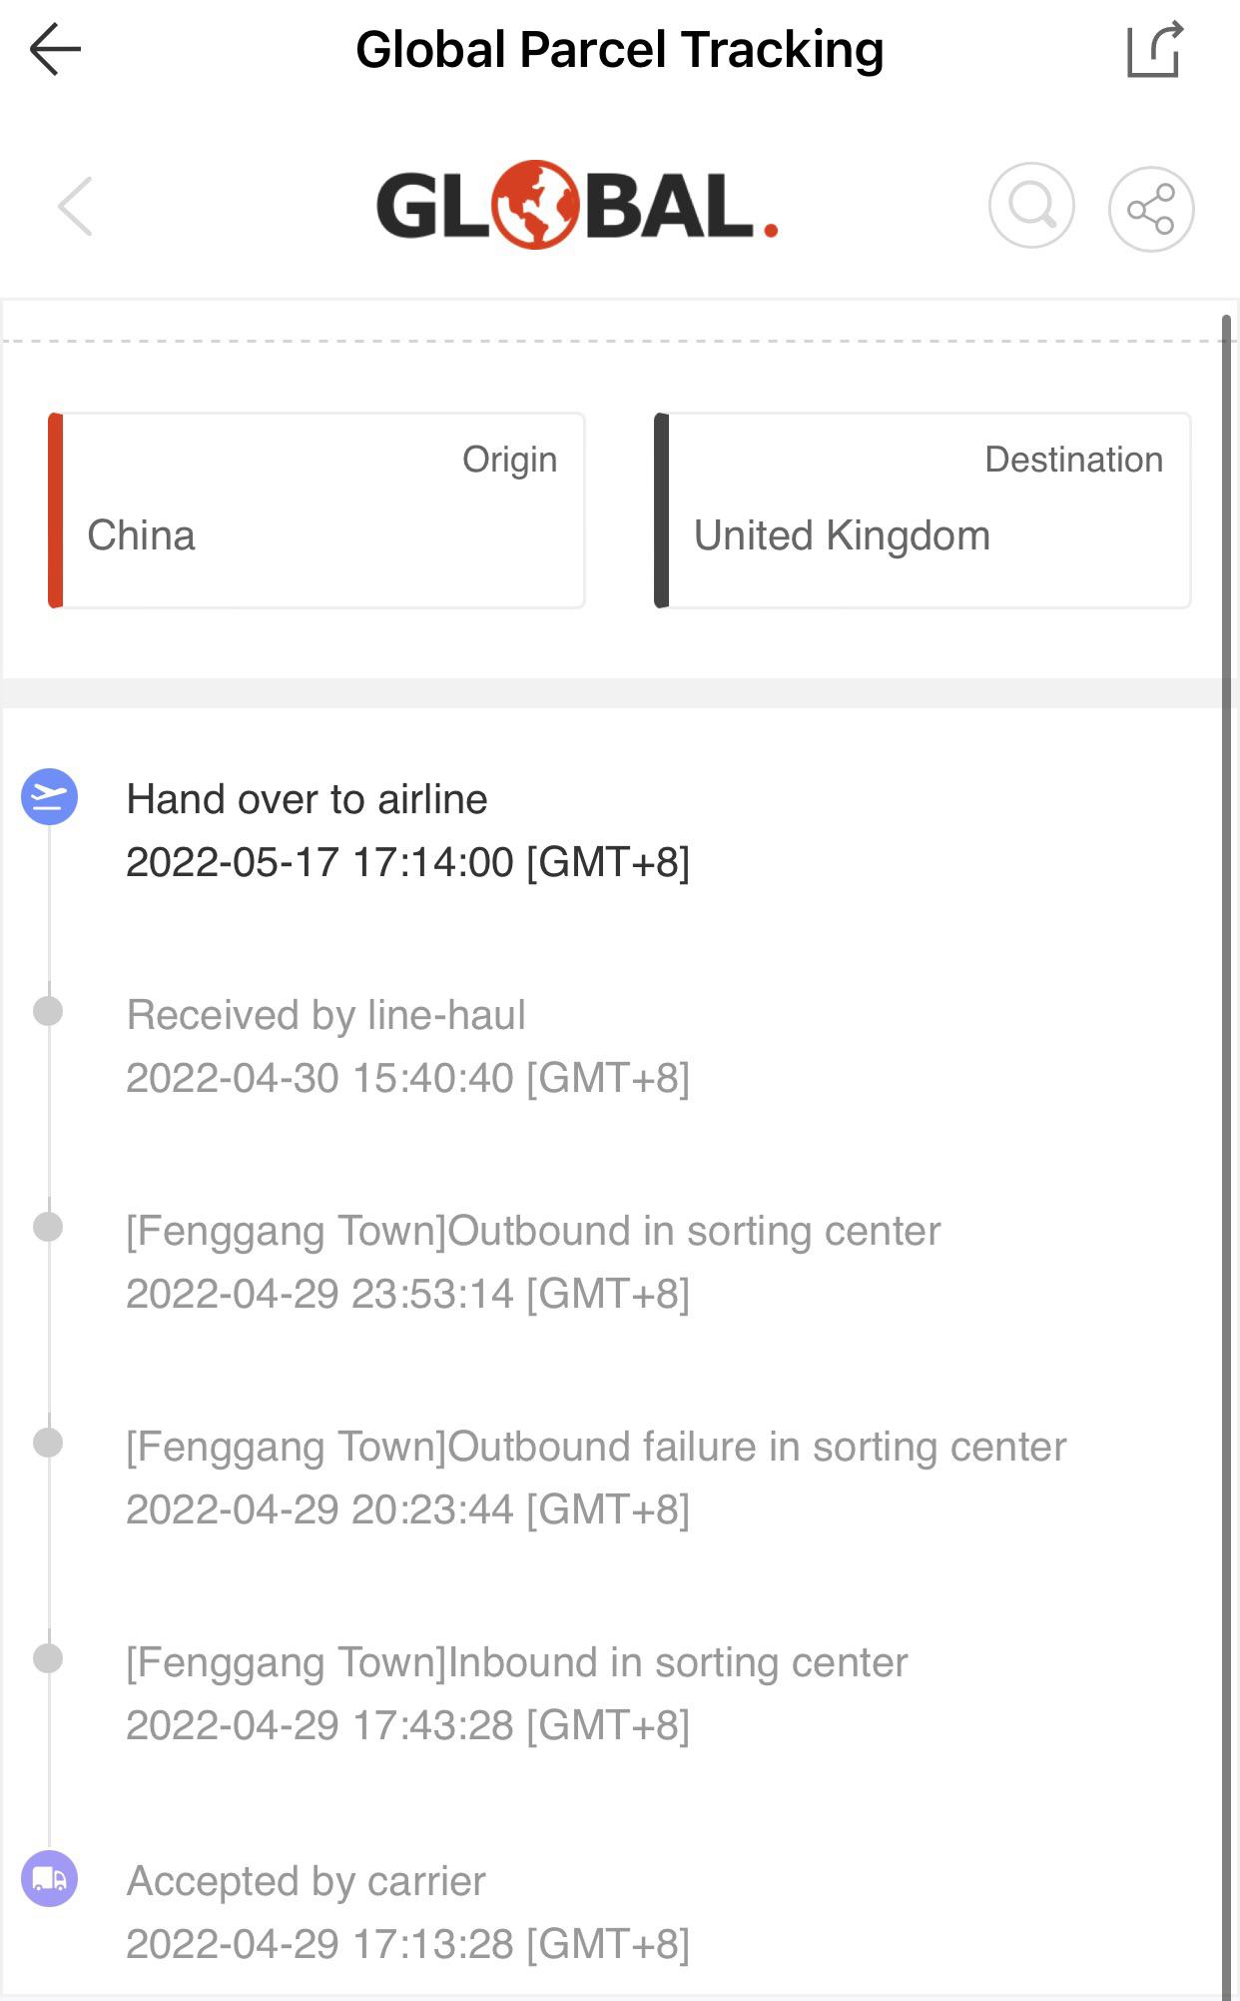This screenshot has width=1240, height=2001.
Task: Select the Inbound in sorting center dot
Action: click(48, 1658)
